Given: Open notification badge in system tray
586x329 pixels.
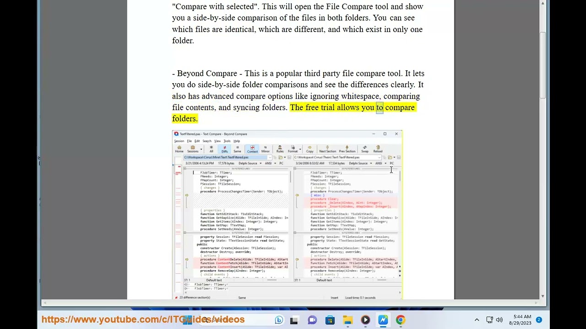Looking at the screenshot, I should pos(539,320).
